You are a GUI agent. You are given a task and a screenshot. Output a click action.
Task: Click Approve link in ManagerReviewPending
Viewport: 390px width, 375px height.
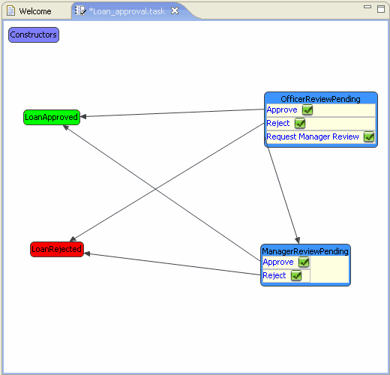tap(278, 262)
